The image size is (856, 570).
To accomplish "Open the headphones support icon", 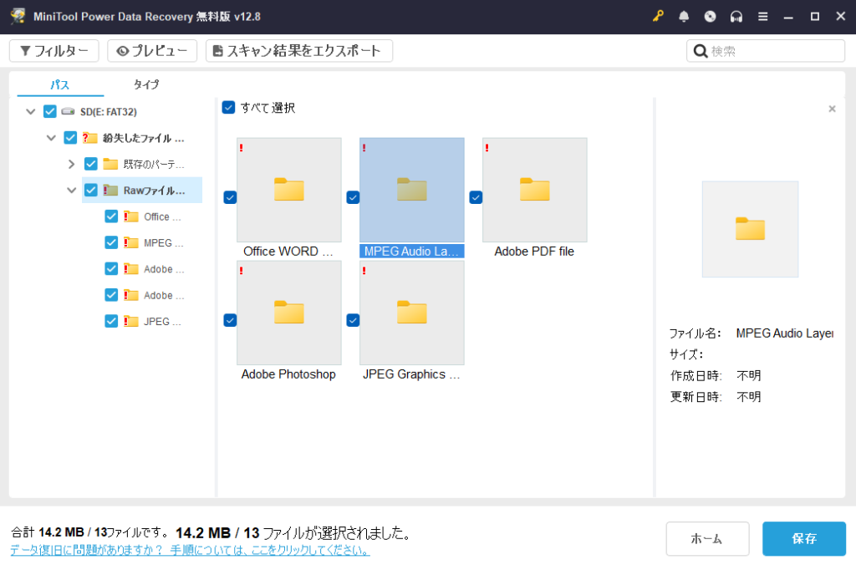I will [736, 17].
